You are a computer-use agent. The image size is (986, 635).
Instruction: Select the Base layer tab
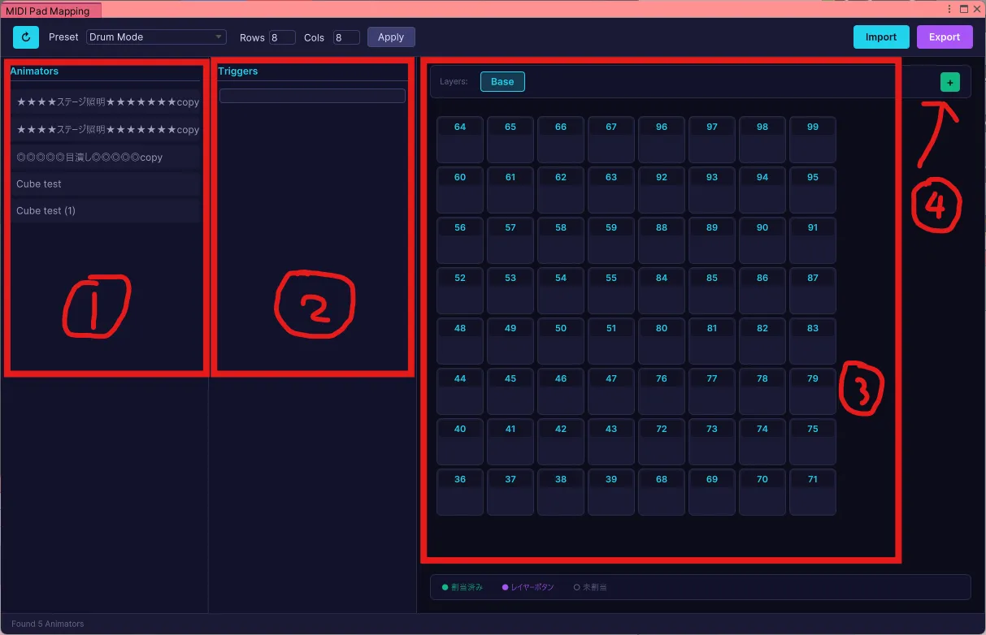click(x=502, y=82)
